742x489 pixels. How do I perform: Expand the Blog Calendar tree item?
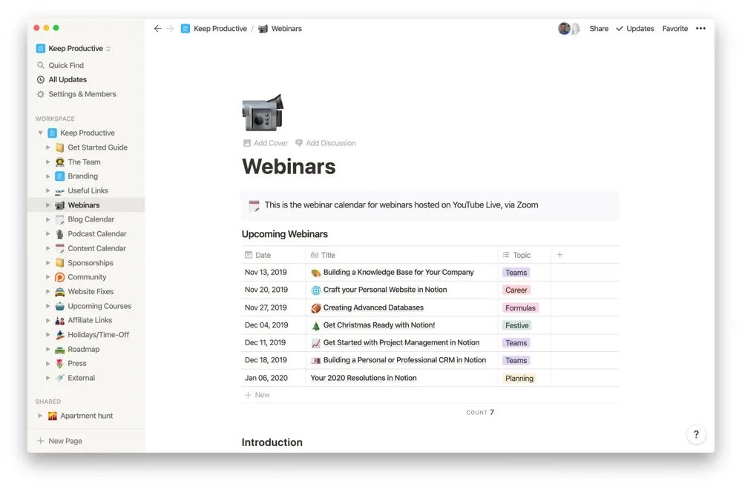pos(47,219)
